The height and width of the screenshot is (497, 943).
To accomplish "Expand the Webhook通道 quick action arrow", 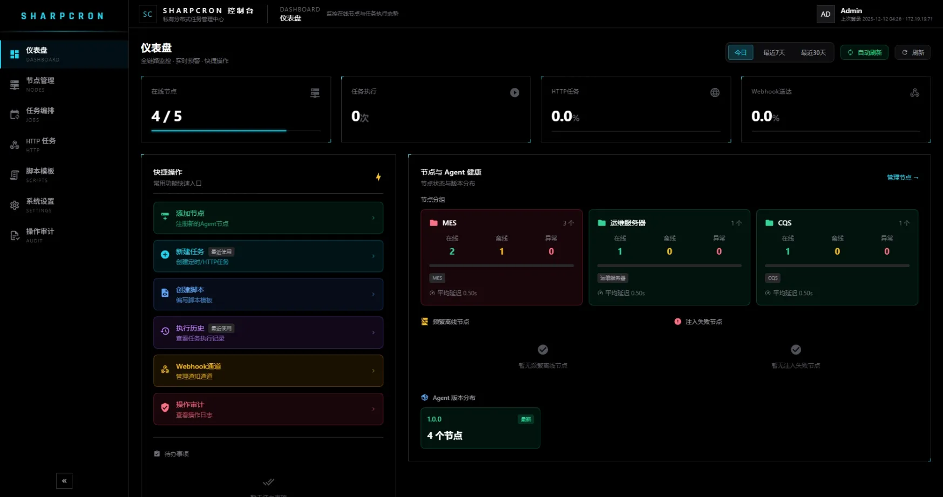I will [374, 371].
